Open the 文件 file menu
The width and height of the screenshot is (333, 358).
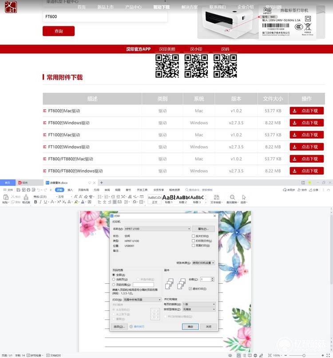pos(8,190)
